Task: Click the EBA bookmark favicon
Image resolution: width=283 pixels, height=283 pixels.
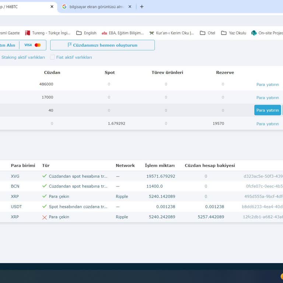Action: (x=104, y=33)
